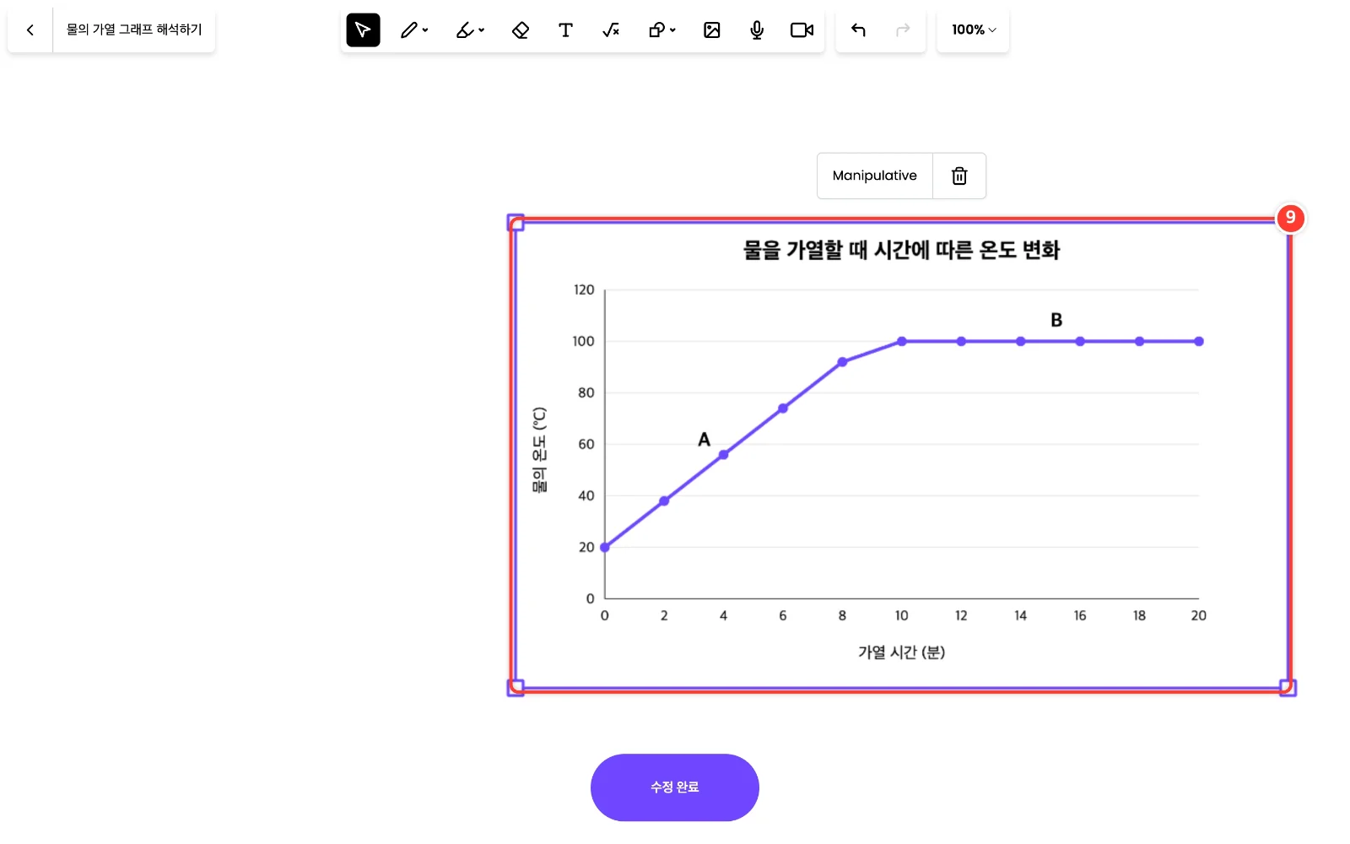Screen dimensions: 1350x844
Task: Select the Pen drawing tool
Action: (409, 30)
